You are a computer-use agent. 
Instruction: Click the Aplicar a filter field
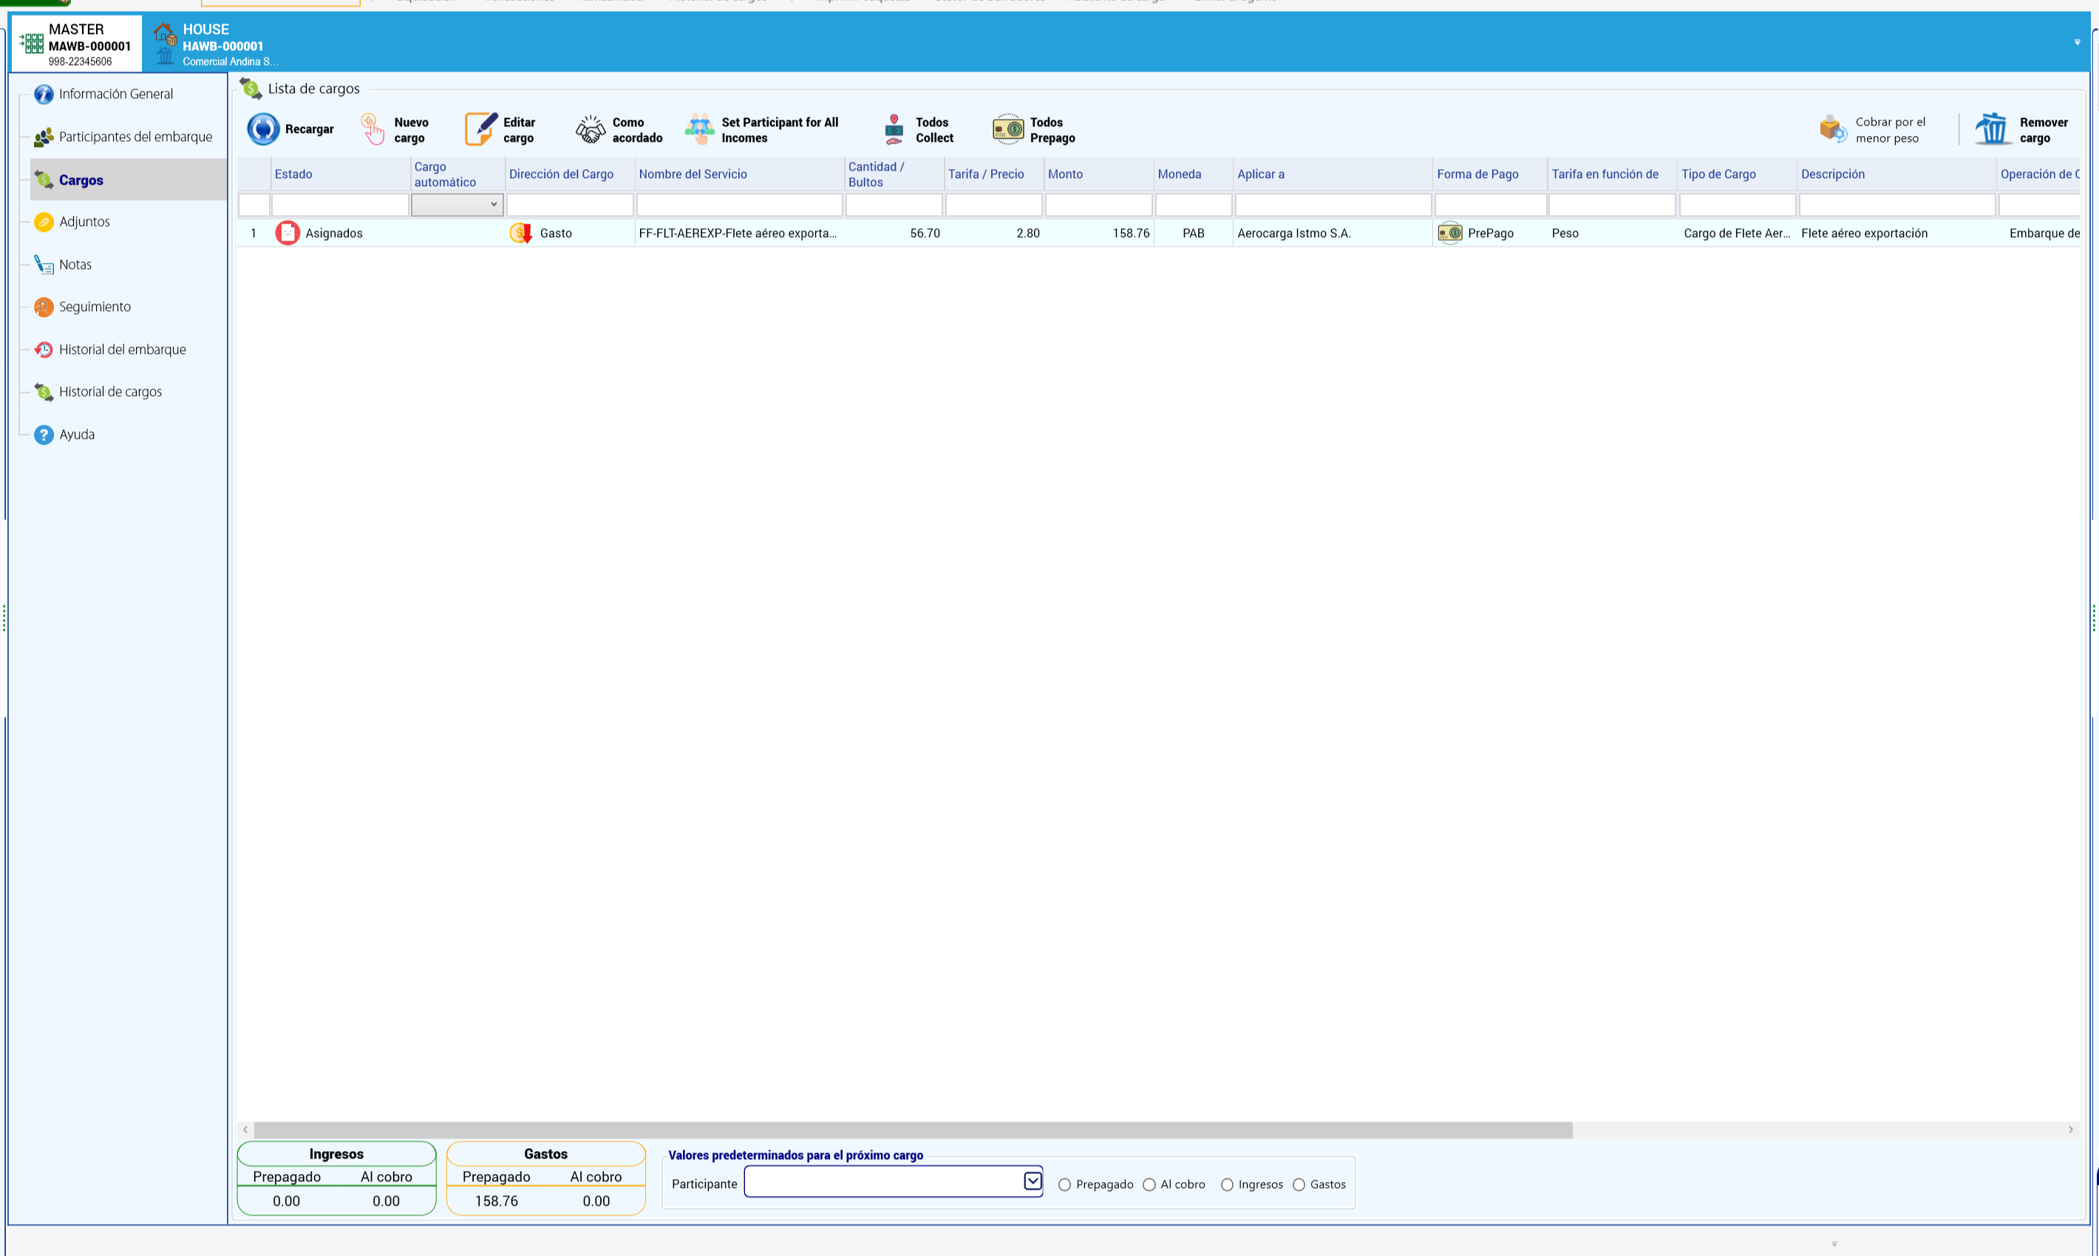click(x=1333, y=205)
